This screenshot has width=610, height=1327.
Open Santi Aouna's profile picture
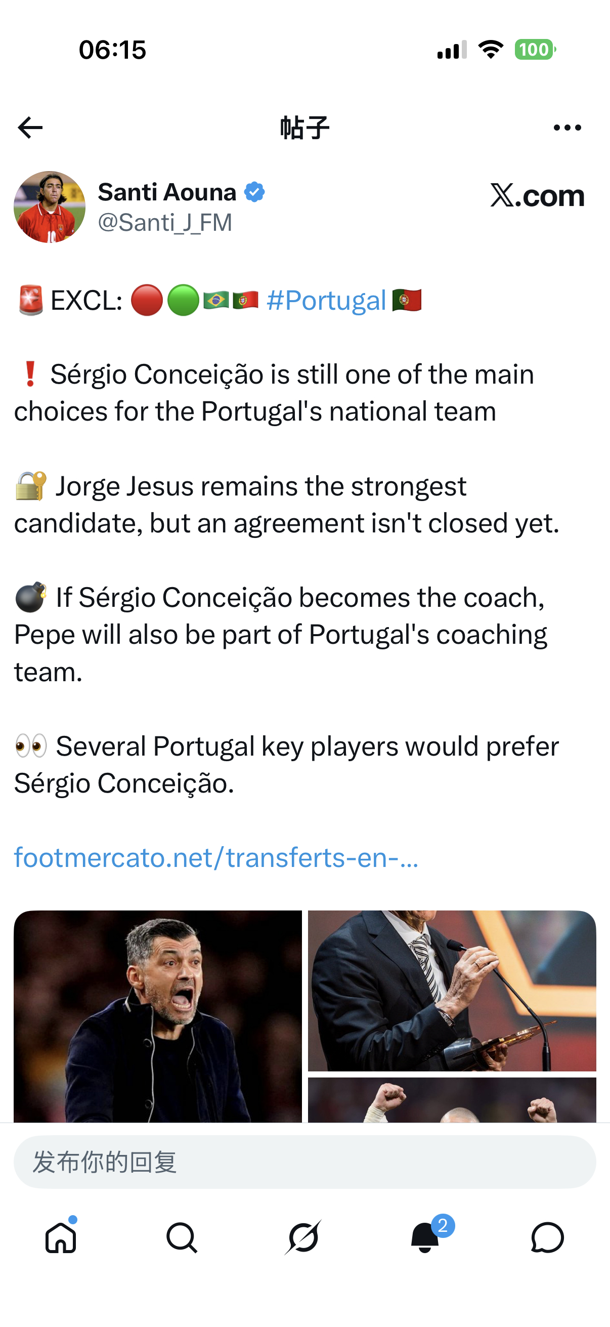tap(50, 207)
